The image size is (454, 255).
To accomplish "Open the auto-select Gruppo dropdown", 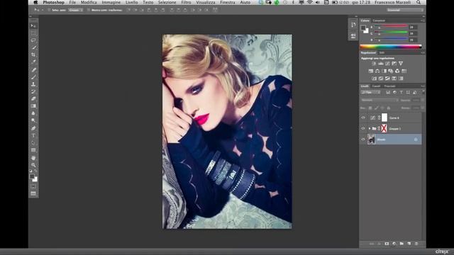I will (75, 10).
